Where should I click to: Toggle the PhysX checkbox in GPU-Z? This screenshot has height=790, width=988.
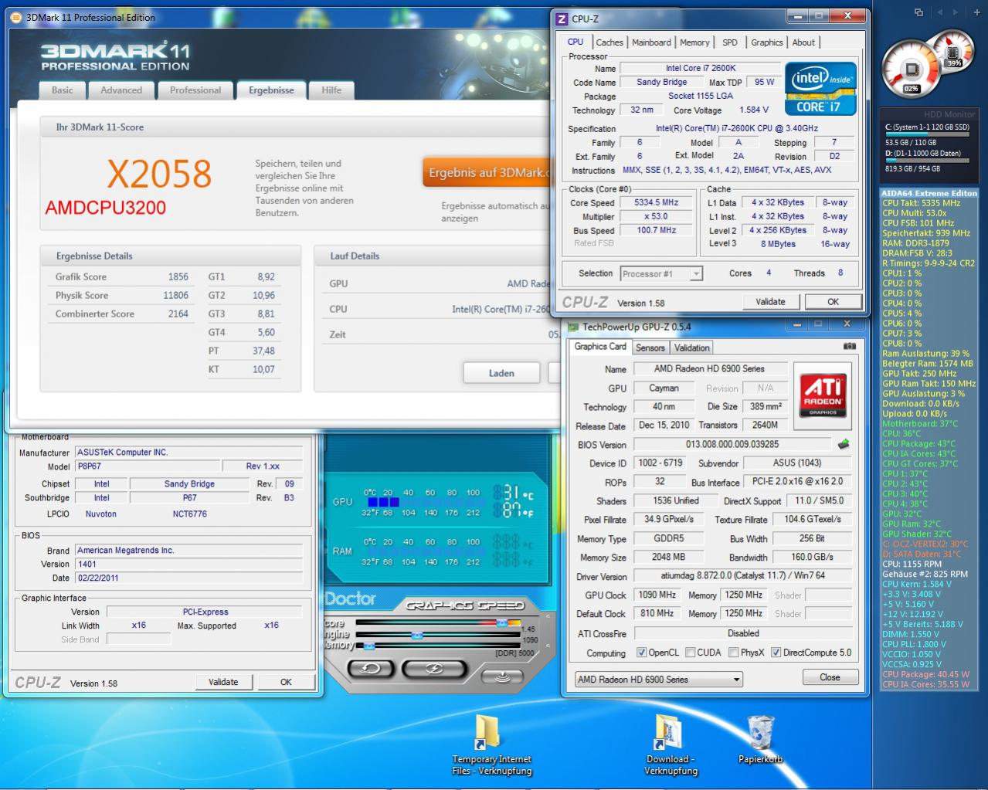pos(733,653)
